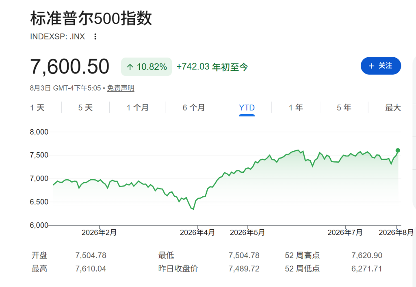Click the 52 周低点 label

302,269
